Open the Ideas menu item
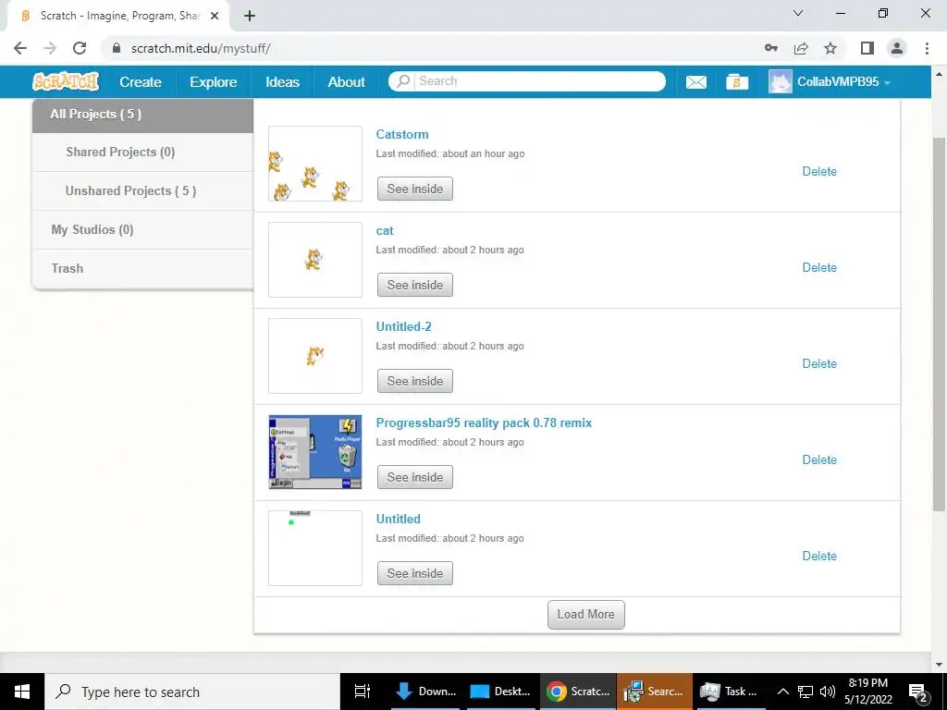947x710 pixels. (283, 81)
